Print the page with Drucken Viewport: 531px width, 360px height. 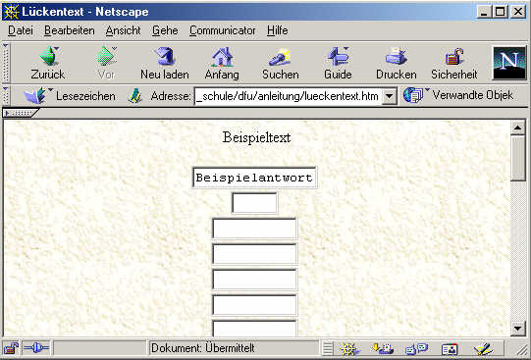397,64
